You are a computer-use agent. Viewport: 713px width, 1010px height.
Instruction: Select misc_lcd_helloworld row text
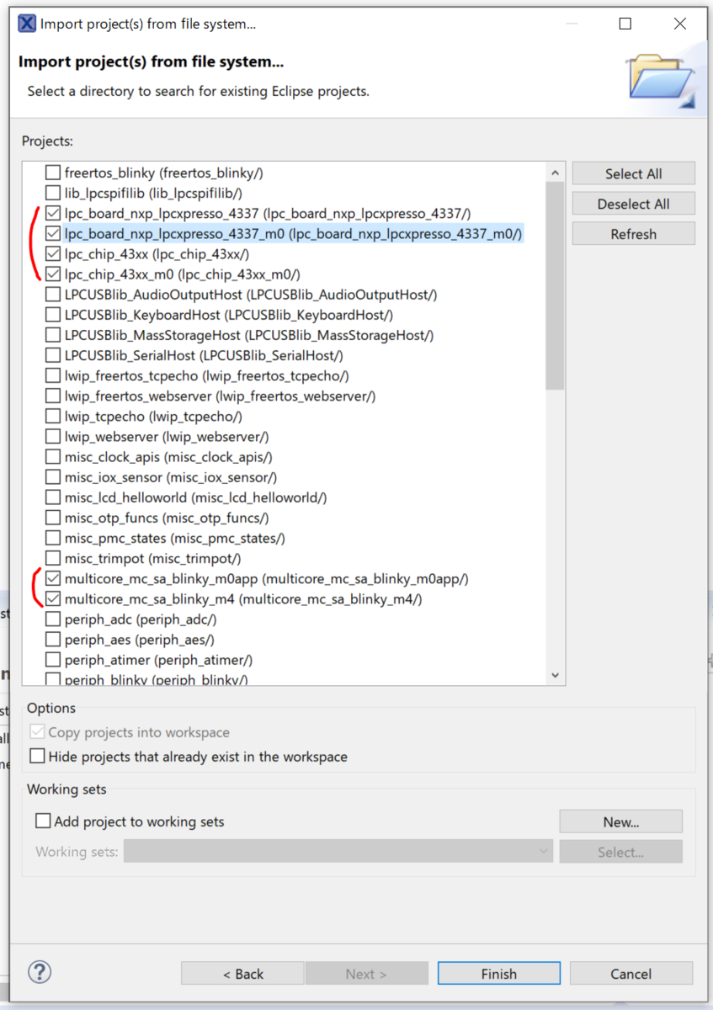coord(195,497)
